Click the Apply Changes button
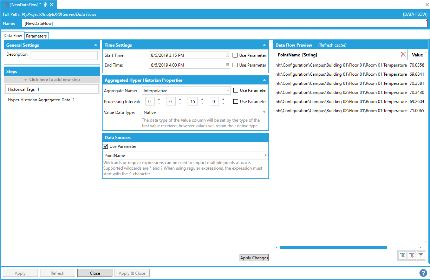Viewport: 430px width, 280px height. (254, 258)
